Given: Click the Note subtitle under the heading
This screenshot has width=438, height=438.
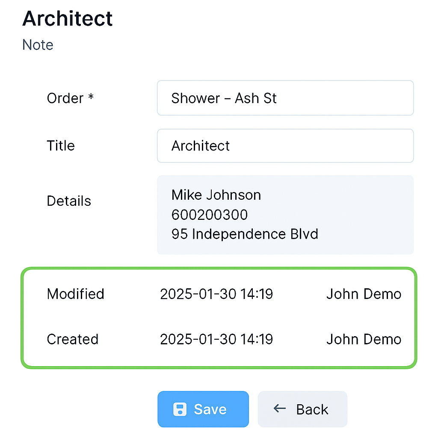Looking at the screenshot, I should pyautogui.click(x=38, y=44).
